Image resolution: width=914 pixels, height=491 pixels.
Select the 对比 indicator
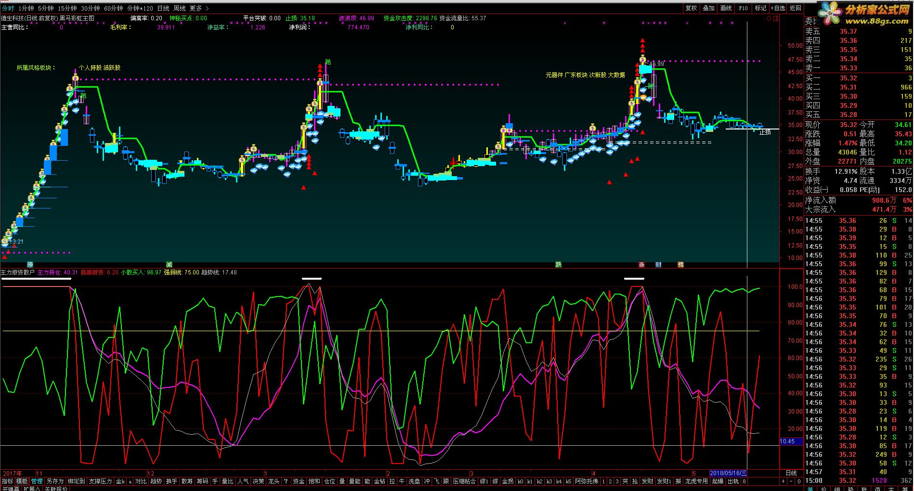point(141,481)
